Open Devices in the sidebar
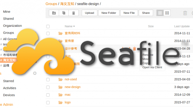Viewport: 193px width, 108px height. [9, 95]
